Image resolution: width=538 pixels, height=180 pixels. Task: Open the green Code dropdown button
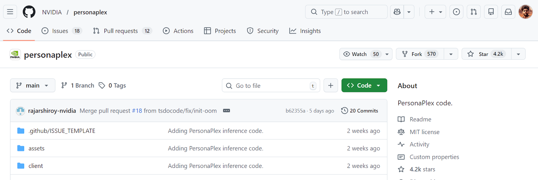click(x=364, y=85)
